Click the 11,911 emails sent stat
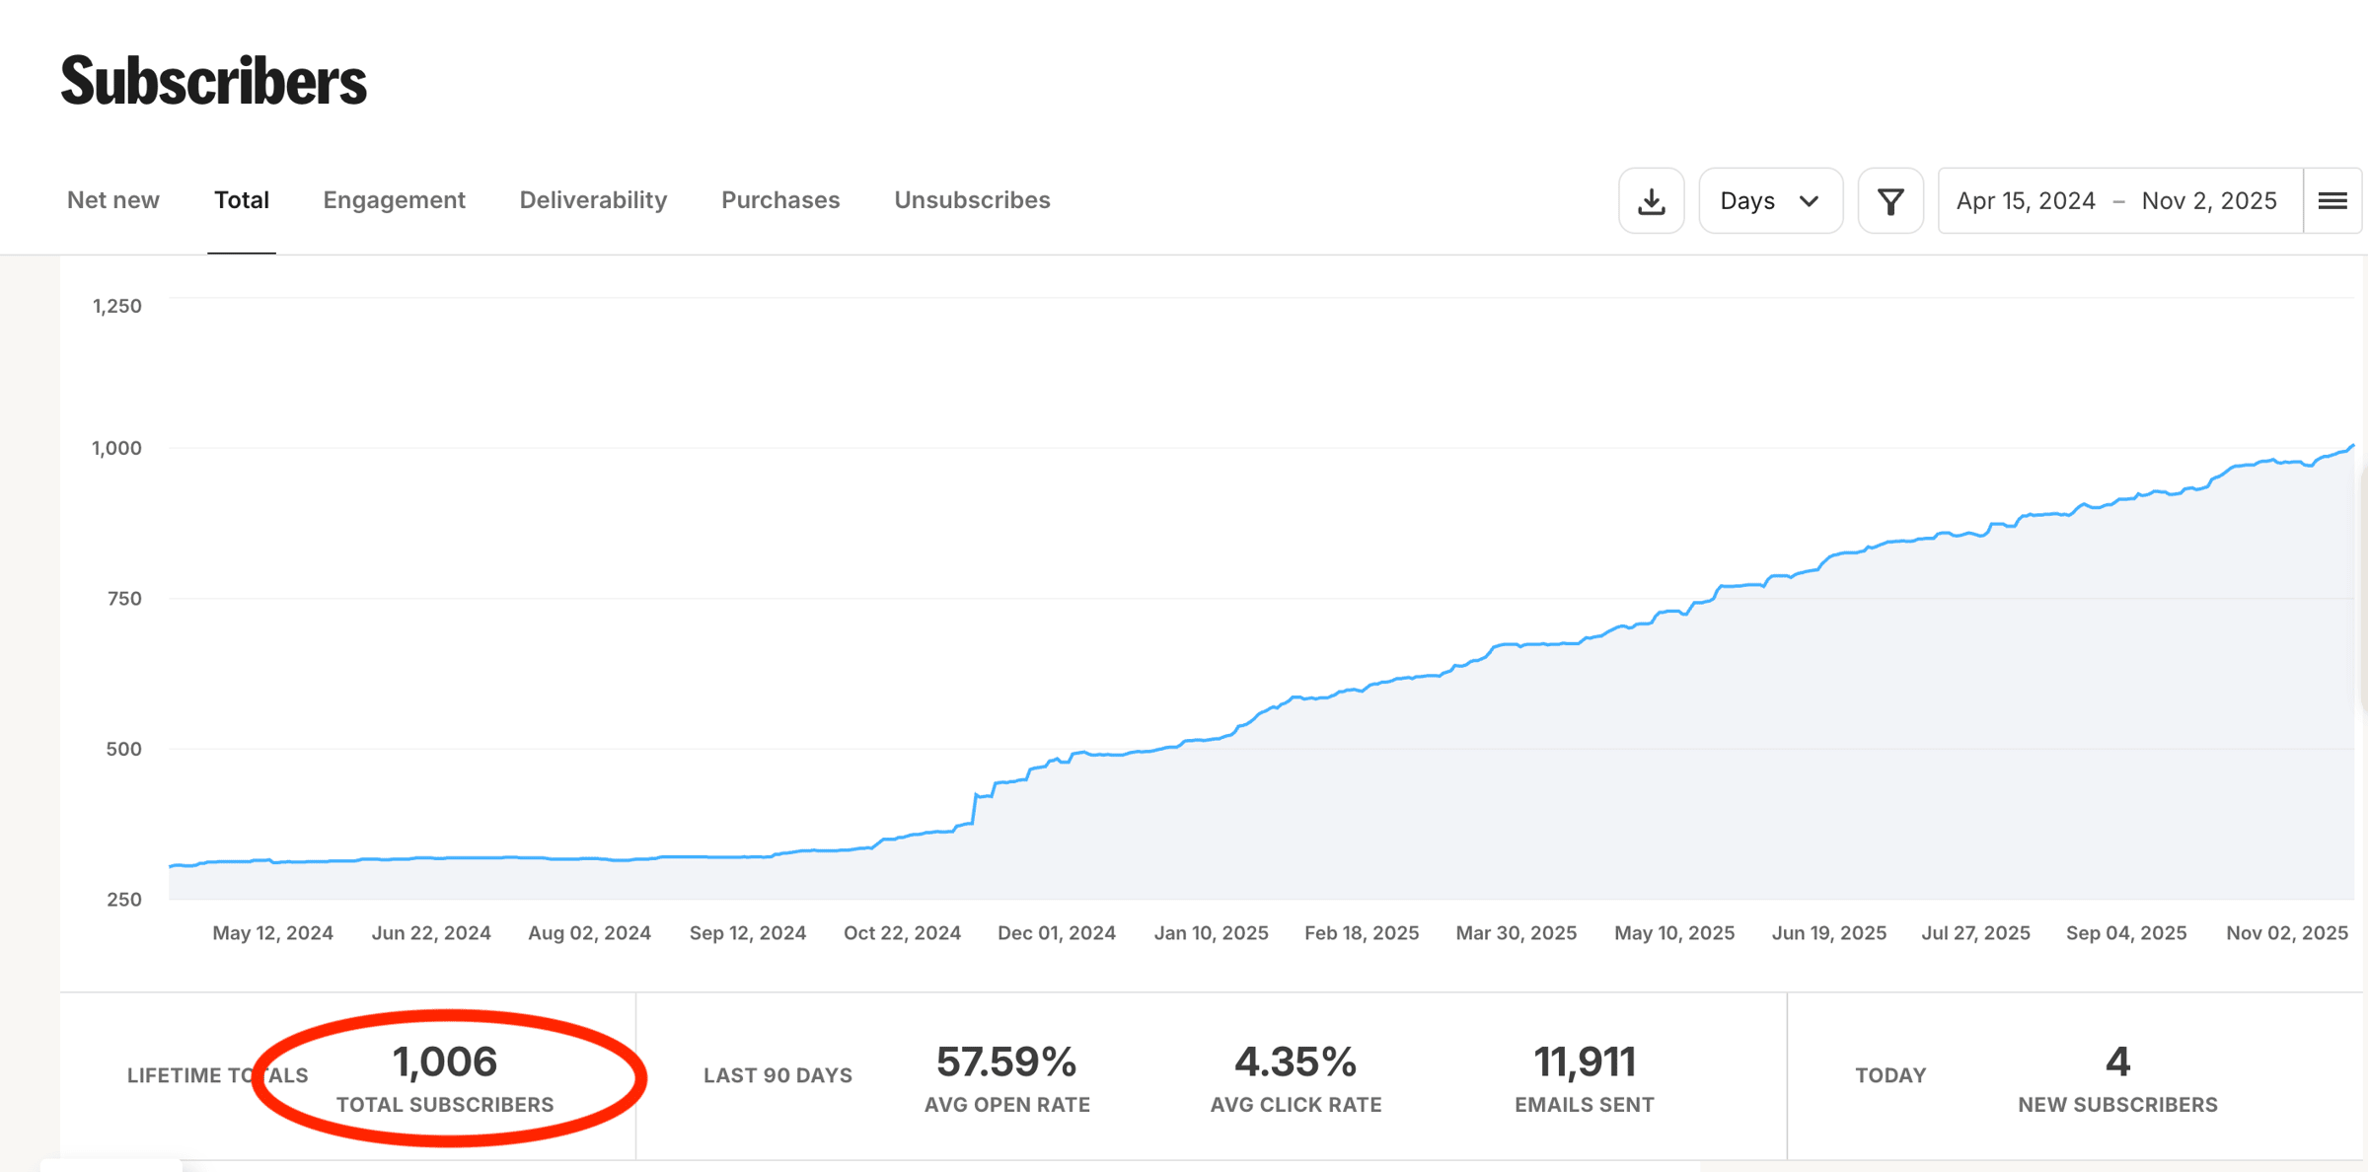 [1585, 1062]
